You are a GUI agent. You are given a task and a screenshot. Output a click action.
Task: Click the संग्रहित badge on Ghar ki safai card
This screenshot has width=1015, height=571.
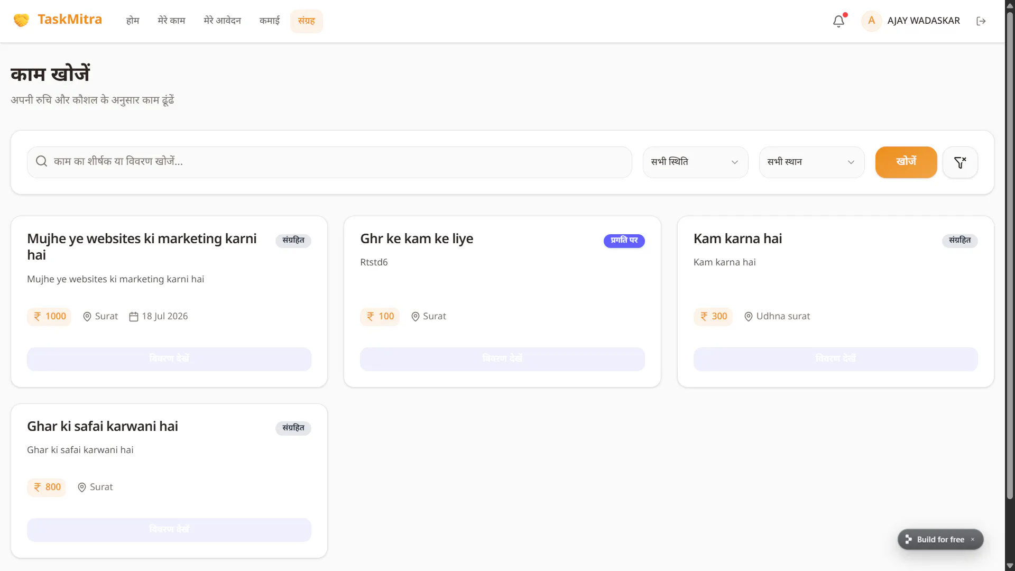tap(293, 428)
